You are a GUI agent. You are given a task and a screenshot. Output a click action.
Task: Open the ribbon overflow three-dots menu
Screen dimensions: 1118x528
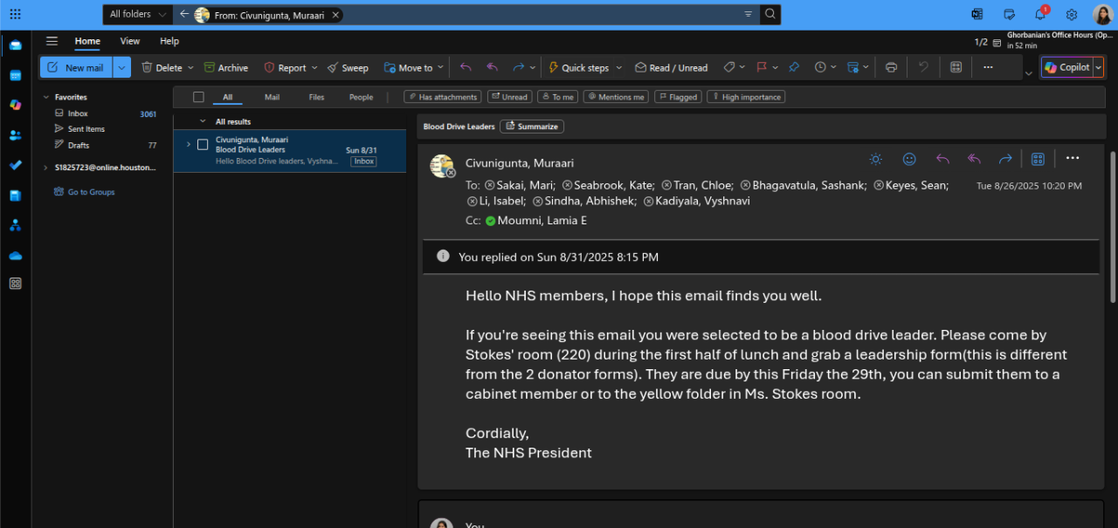(988, 67)
